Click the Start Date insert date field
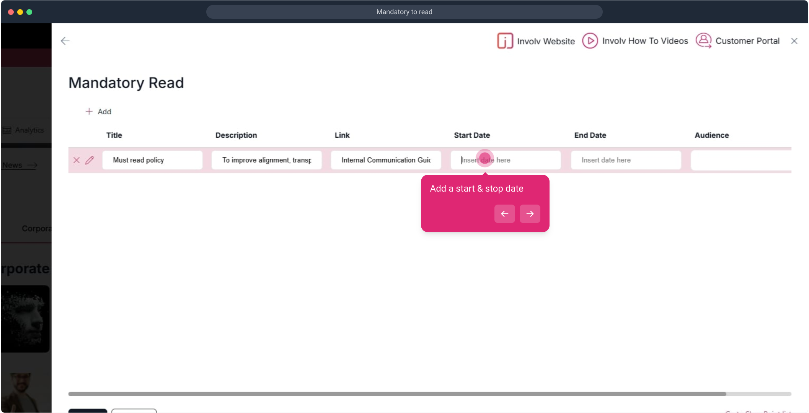Image resolution: width=809 pixels, height=413 pixels. [x=506, y=160]
